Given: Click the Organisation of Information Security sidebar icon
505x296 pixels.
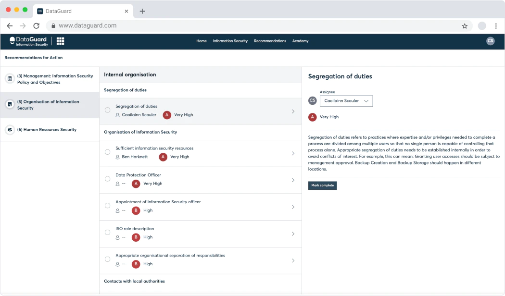Looking at the screenshot, I should [10, 104].
